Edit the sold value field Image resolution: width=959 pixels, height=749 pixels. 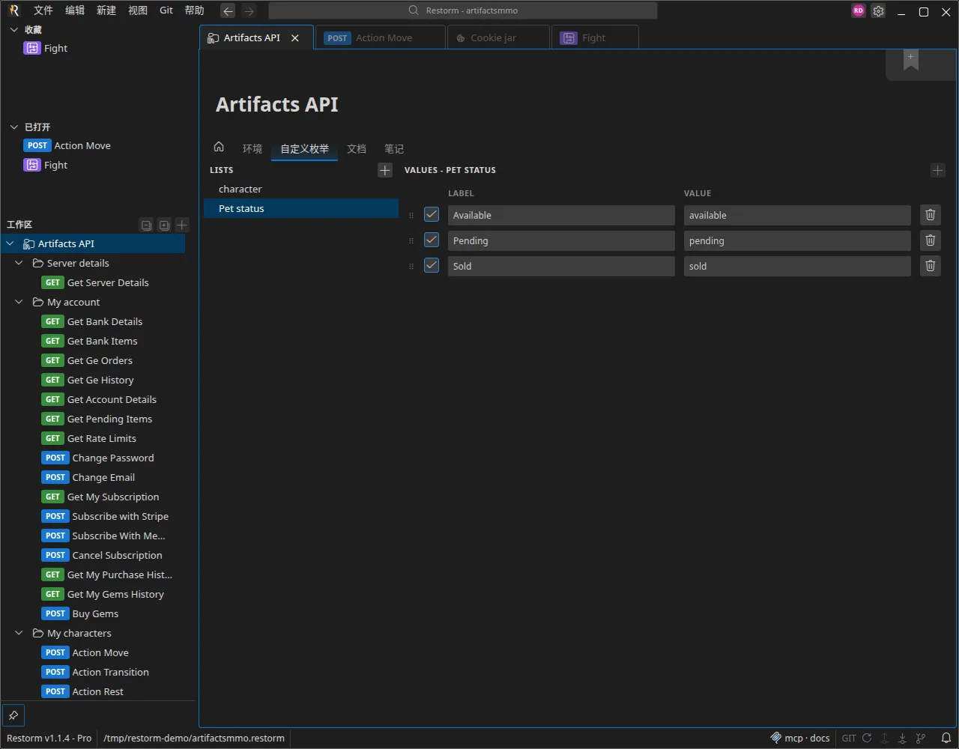[797, 267]
